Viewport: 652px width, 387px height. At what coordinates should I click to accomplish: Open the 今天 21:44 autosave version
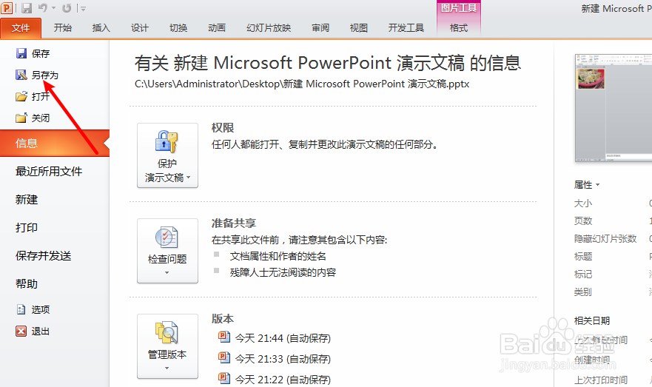pyautogui.click(x=275, y=338)
